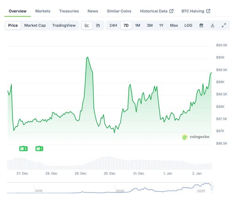Image resolution: width=235 pixels, height=200 pixels.
Task: Switch to candlestick chart icon
Action: (x=98, y=25)
